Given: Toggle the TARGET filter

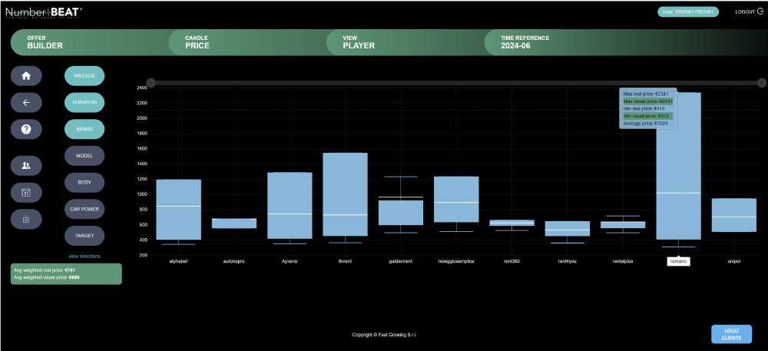Looking at the screenshot, I should tap(84, 236).
